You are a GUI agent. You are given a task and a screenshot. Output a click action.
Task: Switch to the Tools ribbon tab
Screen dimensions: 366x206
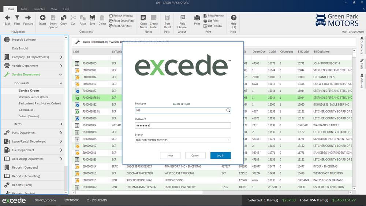pyautogui.click(x=24, y=9)
